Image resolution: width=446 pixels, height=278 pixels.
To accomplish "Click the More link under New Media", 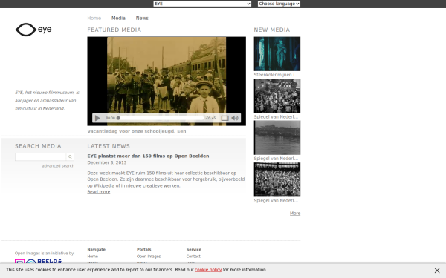I will [295, 213].
